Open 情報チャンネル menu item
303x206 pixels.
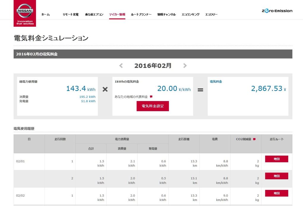coord(166,15)
